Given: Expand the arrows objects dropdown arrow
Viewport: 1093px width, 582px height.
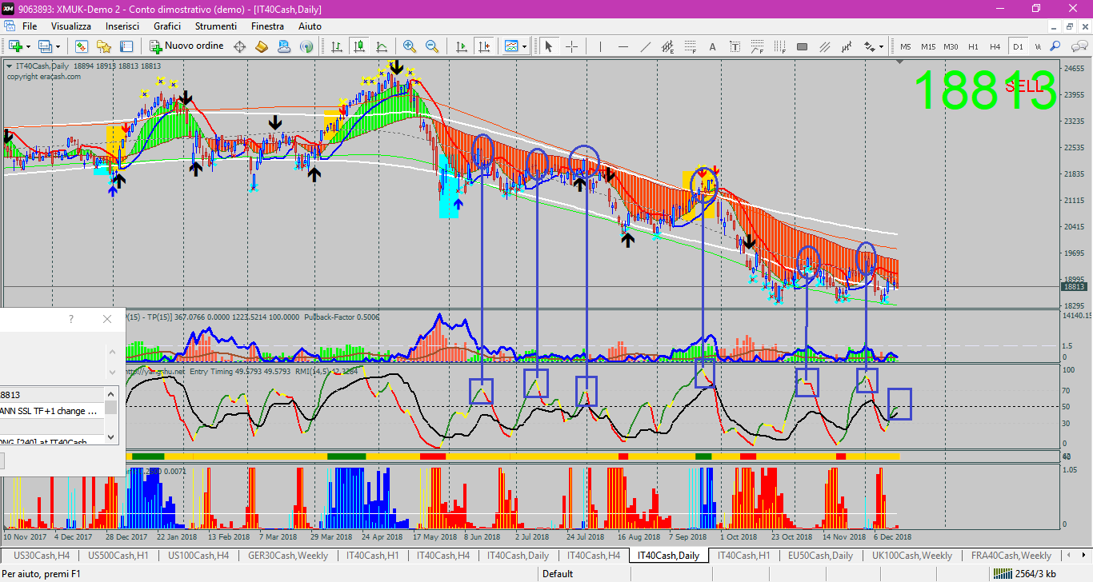Looking at the screenshot, I should (881, 46).
